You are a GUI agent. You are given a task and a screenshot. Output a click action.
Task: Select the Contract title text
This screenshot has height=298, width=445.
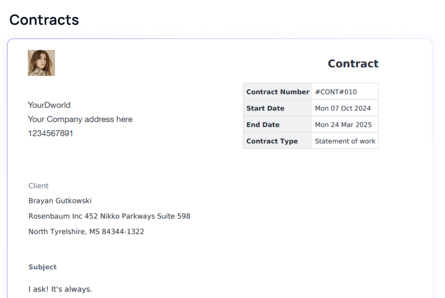pos(353,63)
